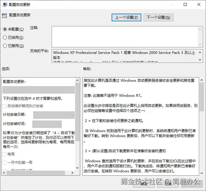Click the text '下列设置仅在选中 4 时才需要和适用。'
Viewport: 206px width, 191px height.
33,98
